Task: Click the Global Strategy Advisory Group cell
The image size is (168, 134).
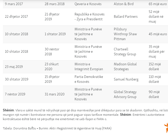Action: coord(125,94)
